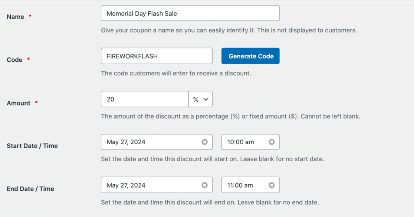The width and height of the screenshot is (414, 217).
Task: Clear the start date field
Action: tap(204, 142)
